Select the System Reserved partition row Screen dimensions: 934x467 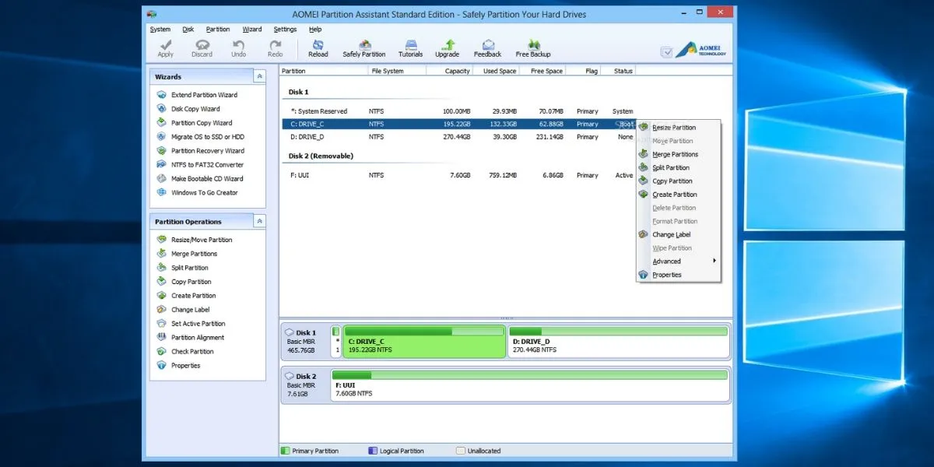(459, 111)
